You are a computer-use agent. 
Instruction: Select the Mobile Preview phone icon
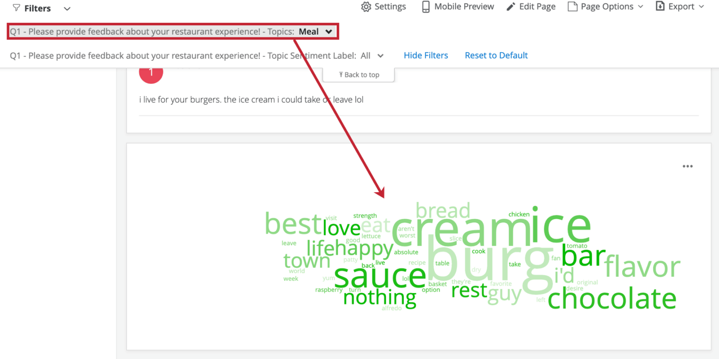[x=425, y=7]
